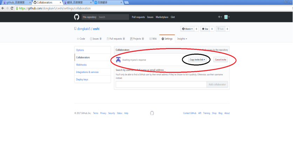Open the Privacy footer link

103,113
